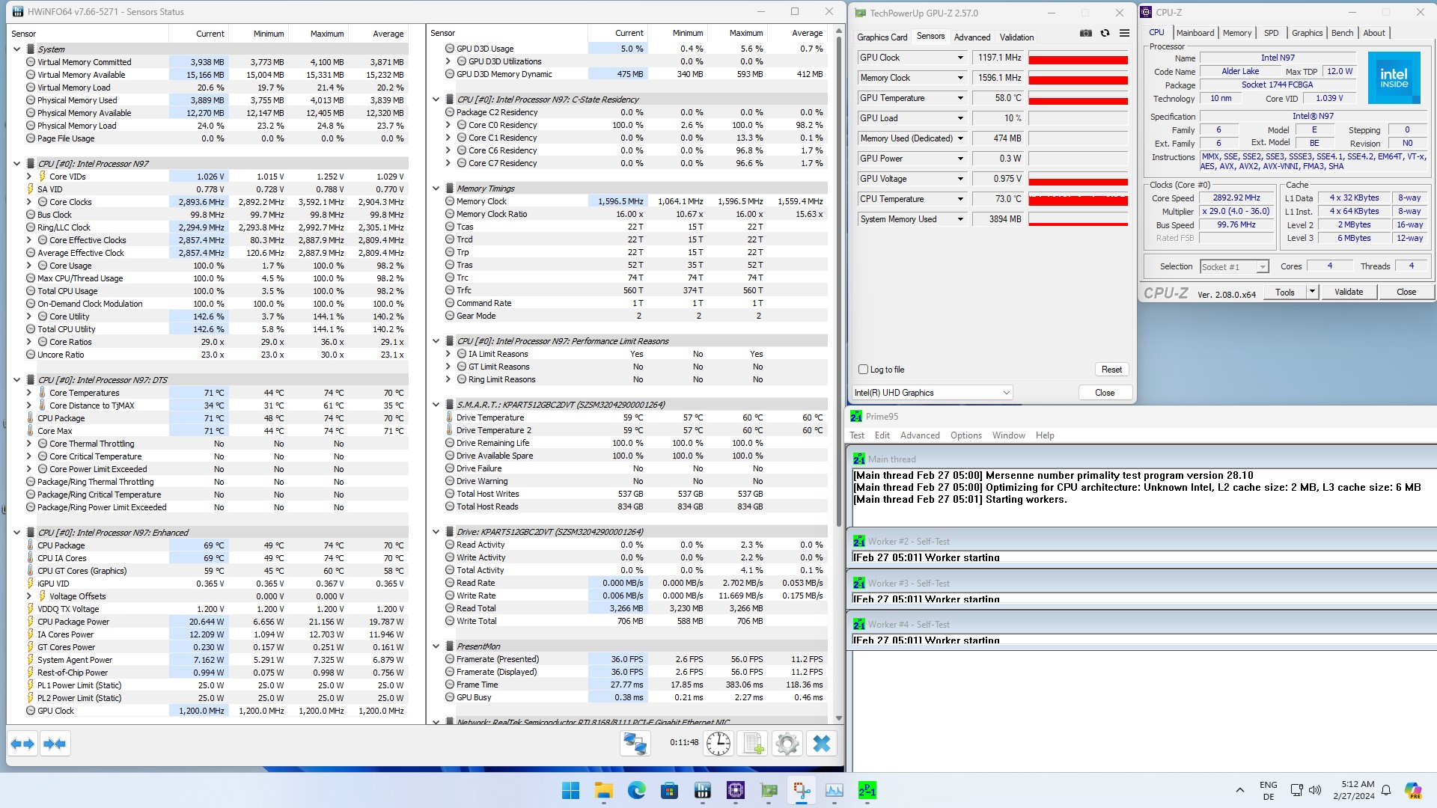
Task: Collapse Memory Timings group
Action: click(x=436, y=189)
